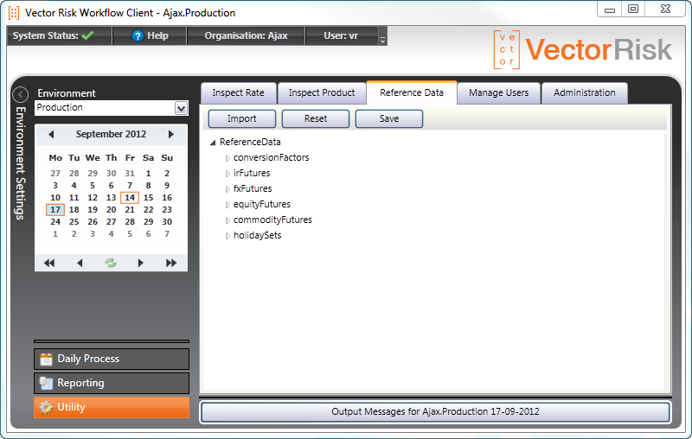Select the commodityFutures tree label
This screenshot has height=439, width=692.
(x=272, y=220)
